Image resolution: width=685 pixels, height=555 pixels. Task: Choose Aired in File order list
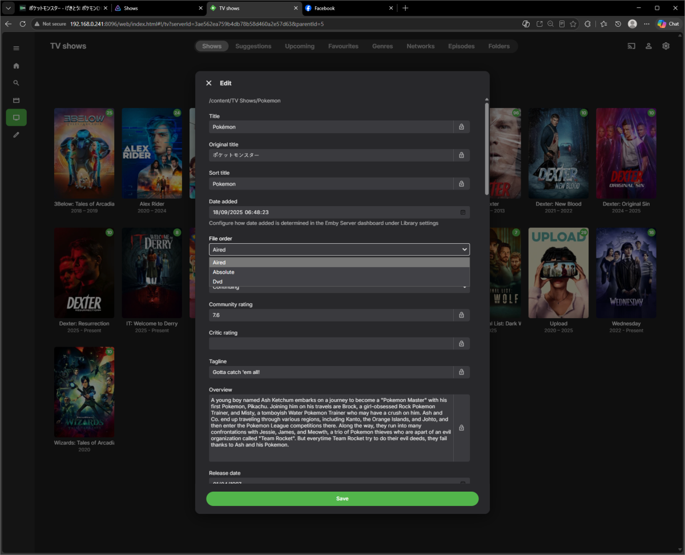click(x=339, y=263)
